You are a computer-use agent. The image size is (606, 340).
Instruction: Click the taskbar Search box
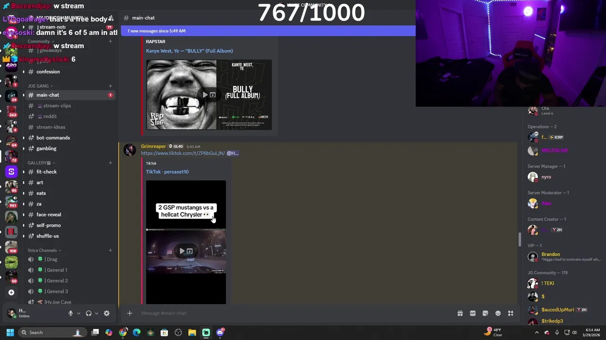52,332
